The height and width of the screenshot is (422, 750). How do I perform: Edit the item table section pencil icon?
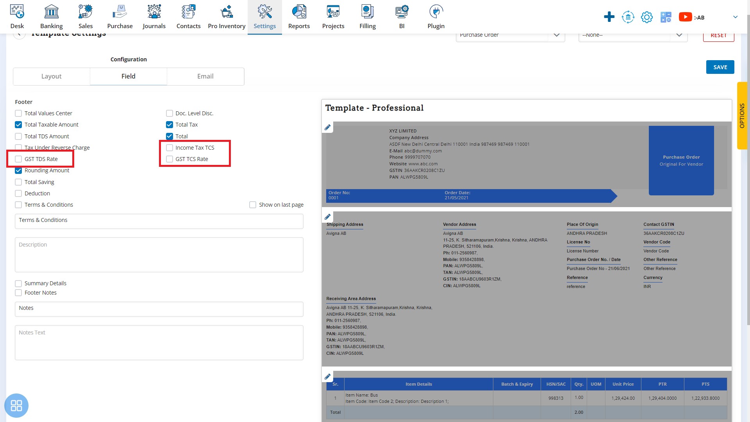click(x=327, y=377)
